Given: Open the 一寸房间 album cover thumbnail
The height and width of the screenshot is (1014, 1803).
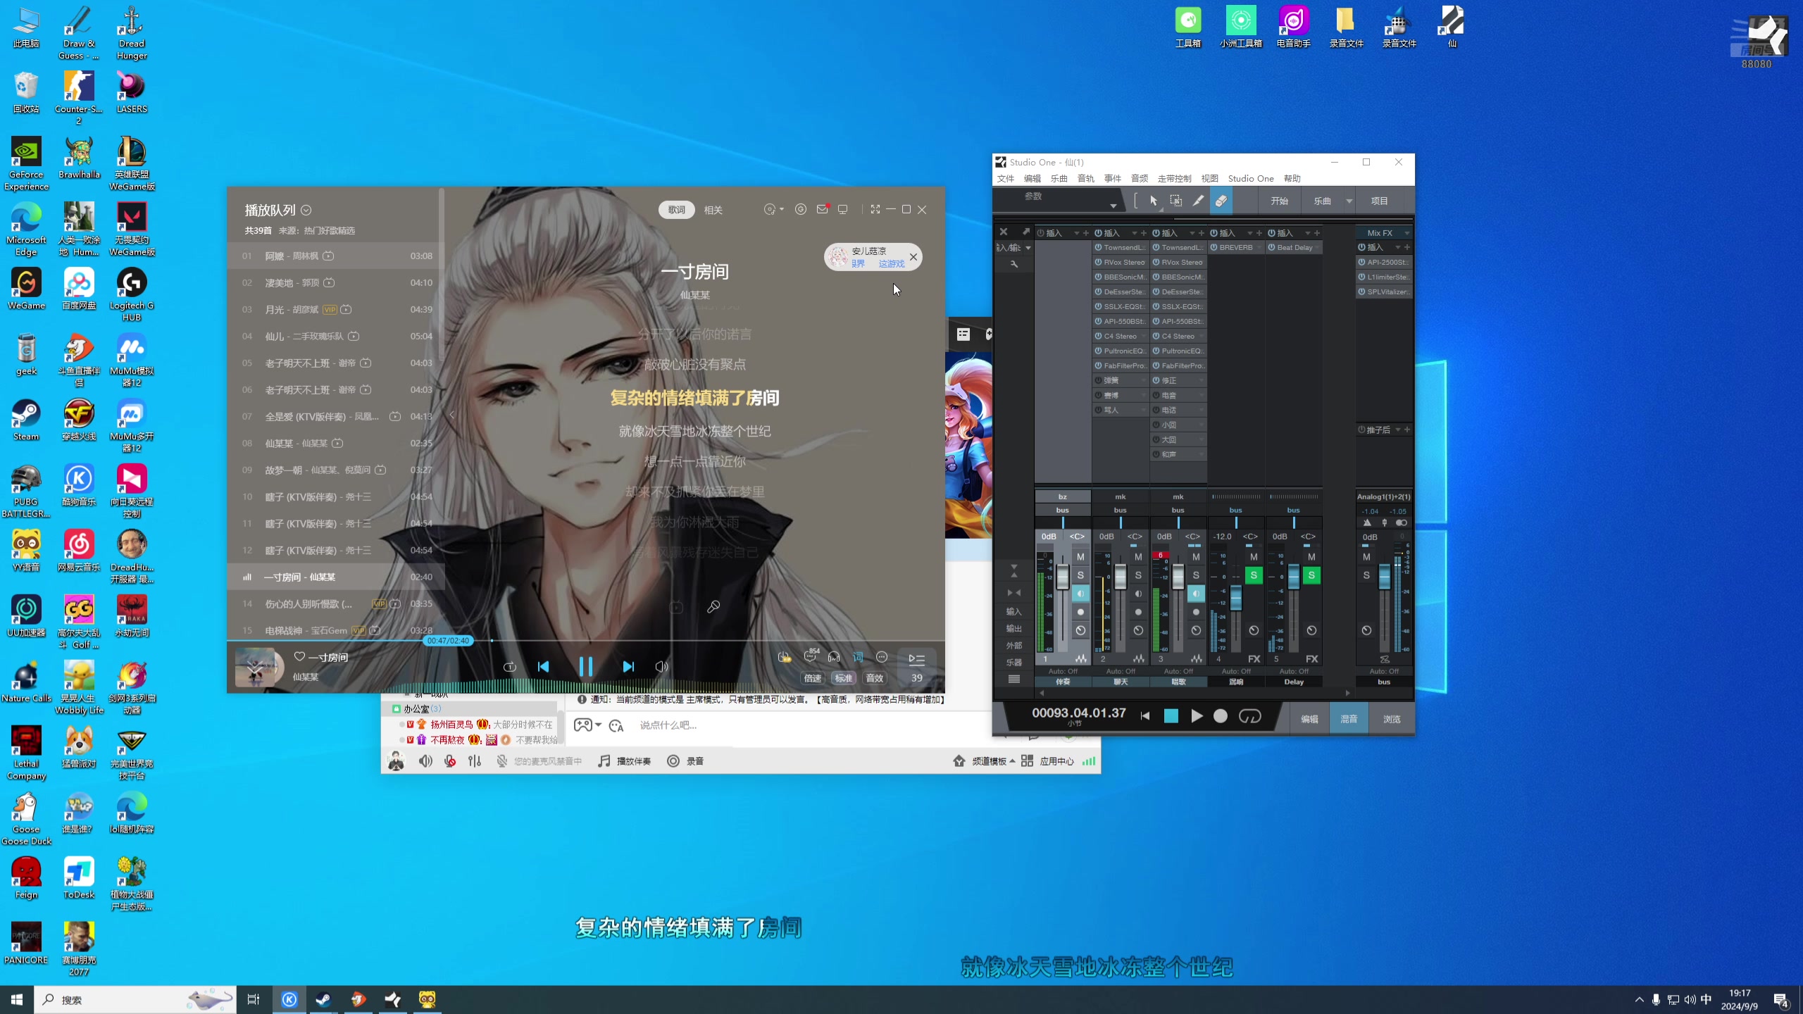Looking at the screenshot, I should click(x=256, y=667).
